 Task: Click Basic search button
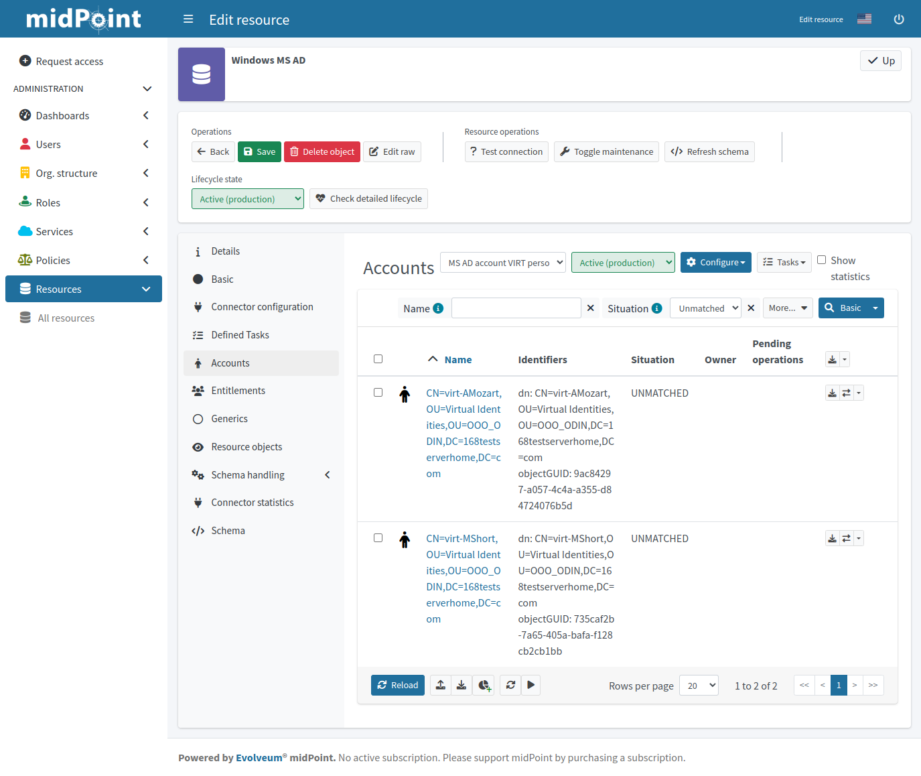843,308
